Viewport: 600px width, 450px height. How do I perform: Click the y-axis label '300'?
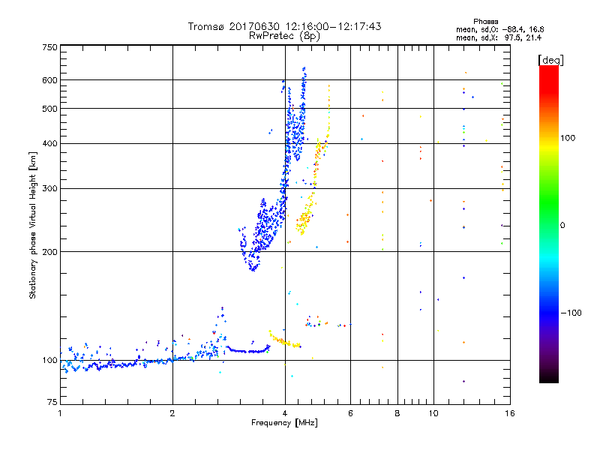49,189
